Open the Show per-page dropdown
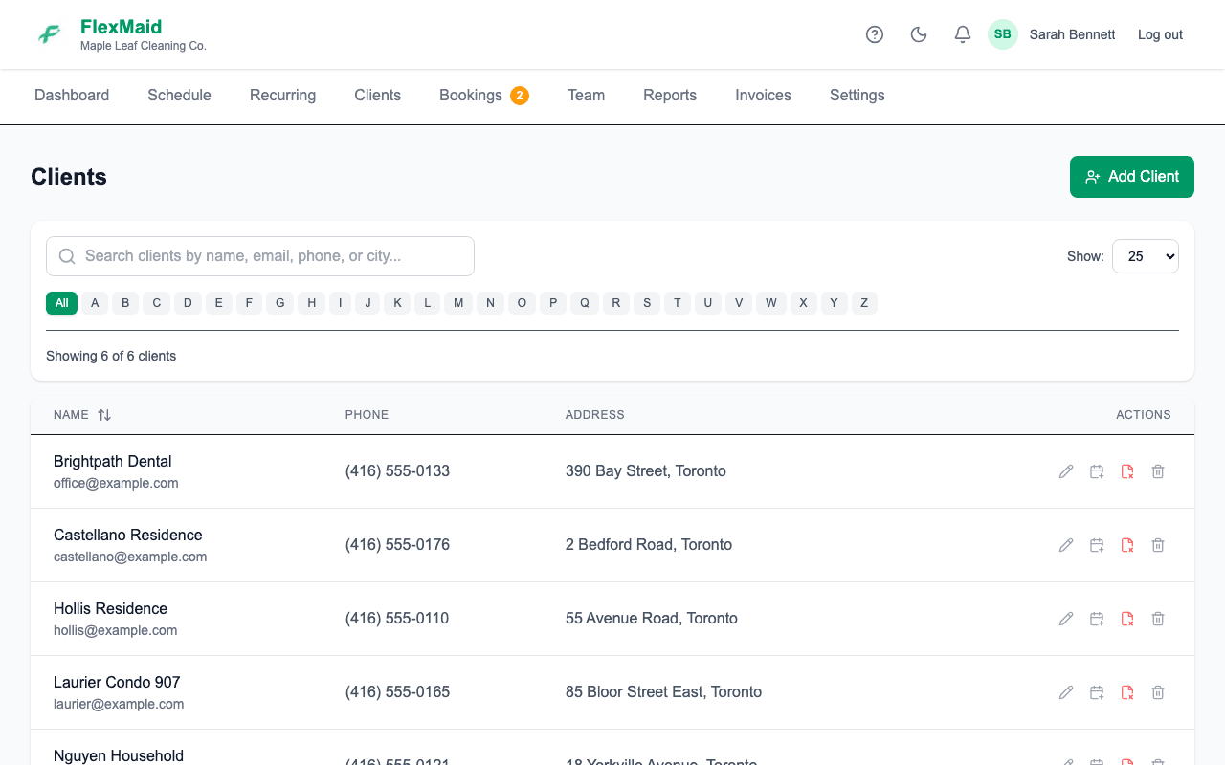 (1146, 256)
